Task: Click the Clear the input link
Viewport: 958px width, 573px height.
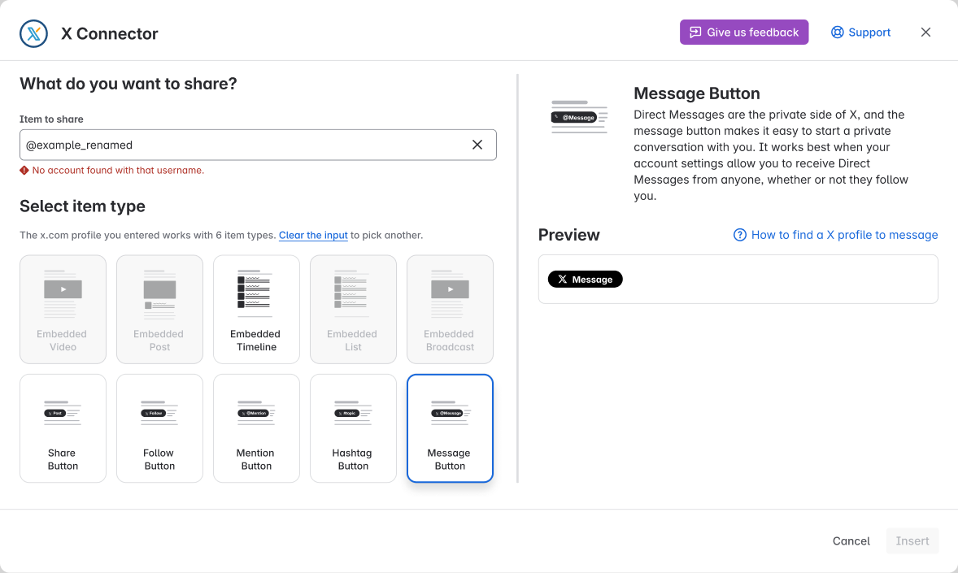Action: coord(313,235)
